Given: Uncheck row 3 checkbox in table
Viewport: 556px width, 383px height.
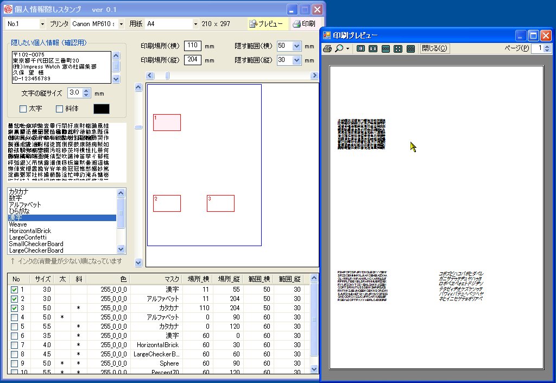Looking at the screenshot, I should (x=14, y=308).
